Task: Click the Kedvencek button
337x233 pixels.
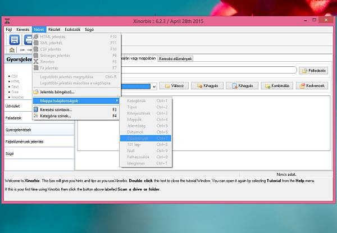Action: [x=312, y=86]
